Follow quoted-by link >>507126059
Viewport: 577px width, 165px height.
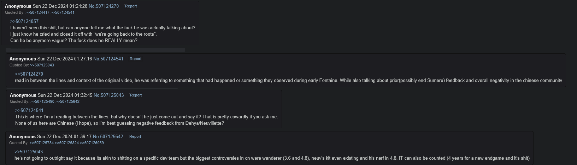click(x=92, y=143)
